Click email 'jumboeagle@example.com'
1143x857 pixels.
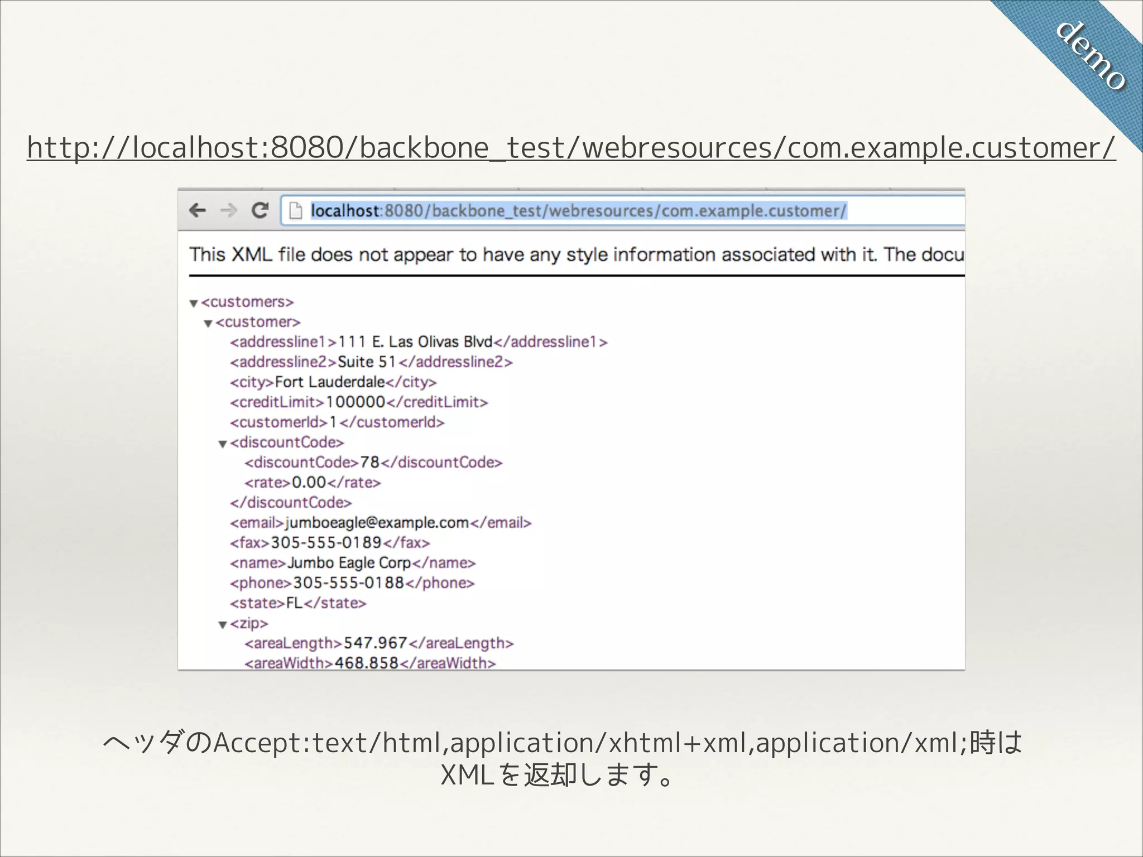377,522
